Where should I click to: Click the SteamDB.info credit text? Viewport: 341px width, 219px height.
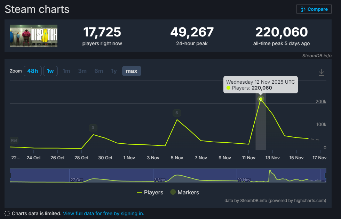(x=317, y=56)
